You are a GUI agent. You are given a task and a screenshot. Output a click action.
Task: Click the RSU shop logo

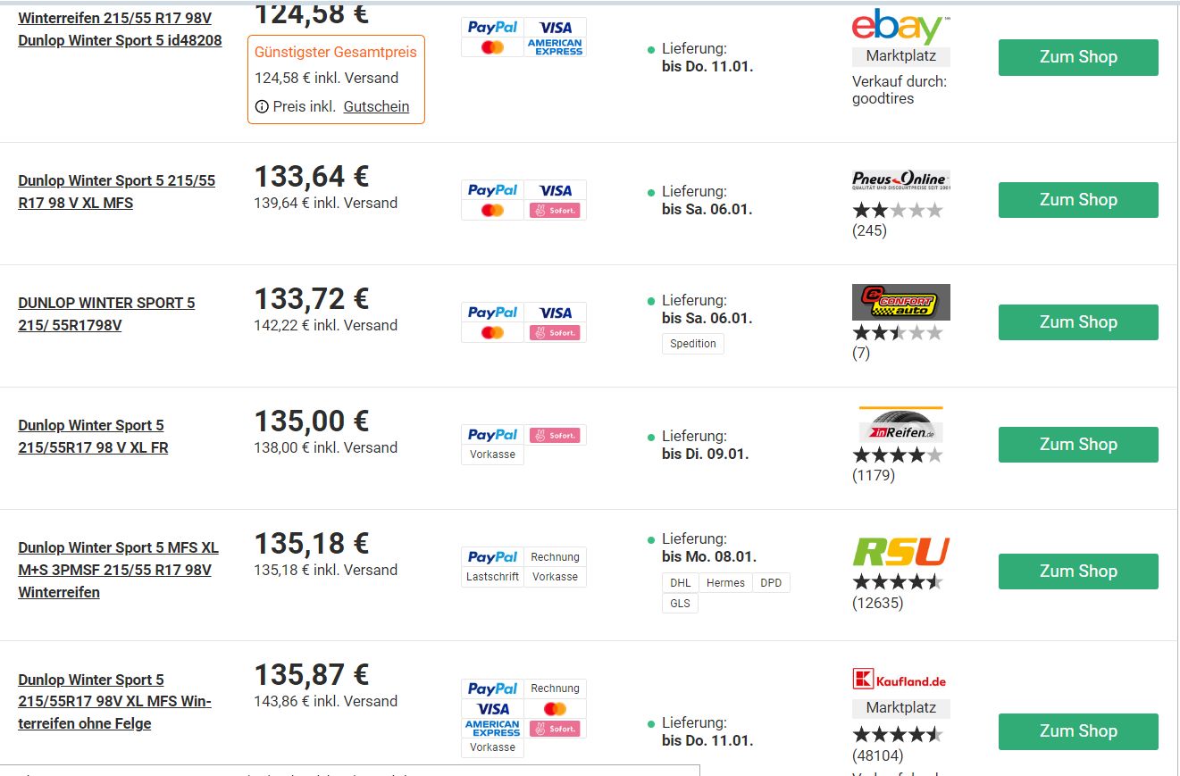[x=900, y=551]
